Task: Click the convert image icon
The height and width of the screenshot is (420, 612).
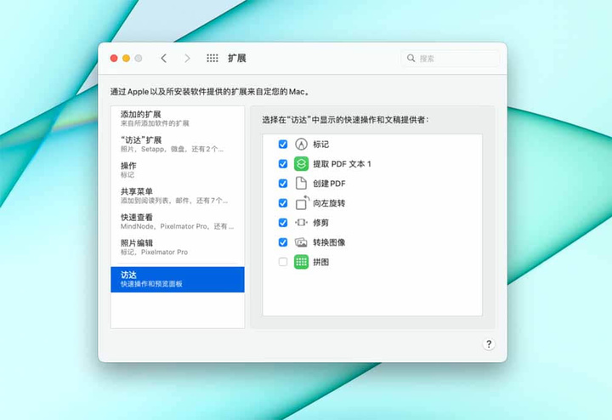Action: [x=301, y=242]
